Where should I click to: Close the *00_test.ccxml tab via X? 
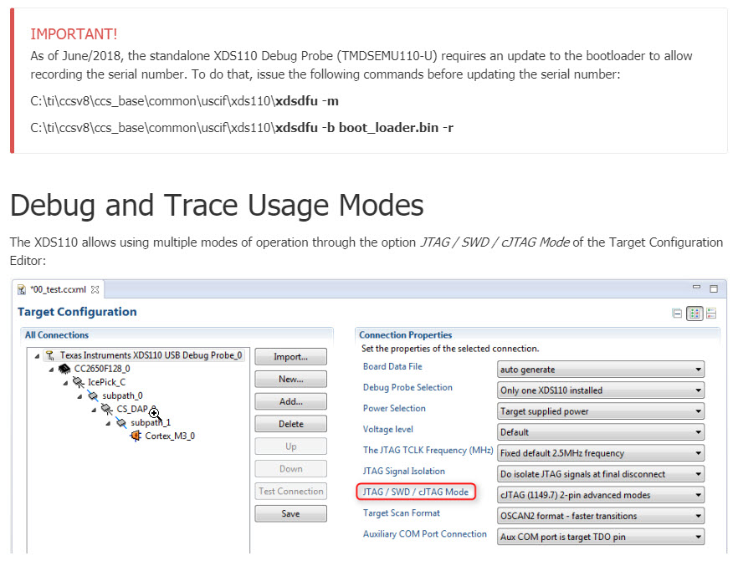coord(95,289)
